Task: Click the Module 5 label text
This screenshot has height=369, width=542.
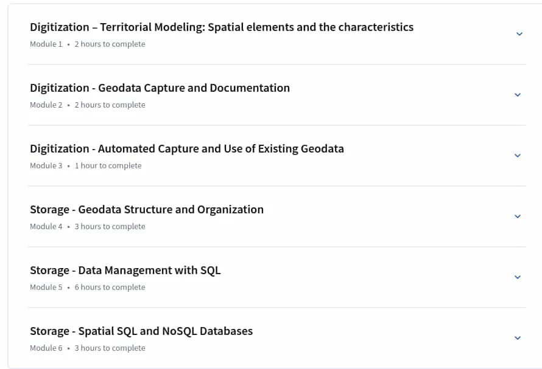Action: (46, 287)
